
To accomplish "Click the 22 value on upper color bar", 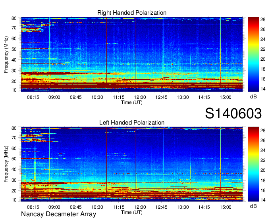I will pyautogui.click(x=263, y=49).
